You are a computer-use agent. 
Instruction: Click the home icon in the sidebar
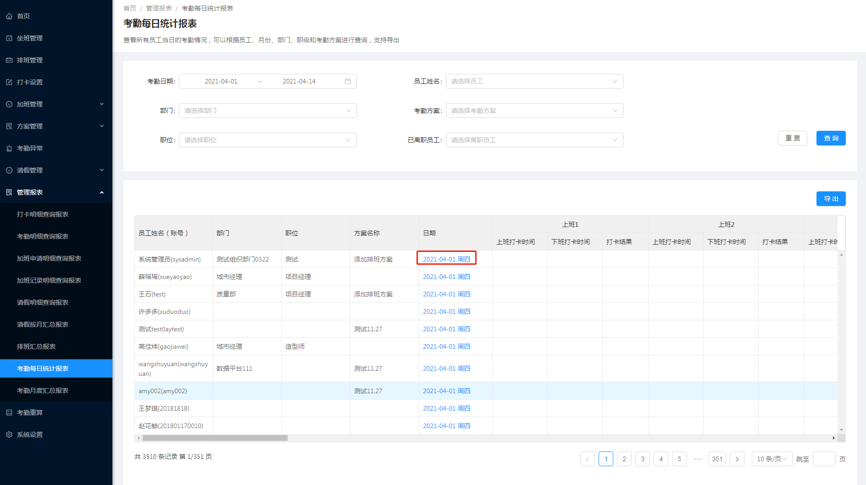click(x=9, y=16)
